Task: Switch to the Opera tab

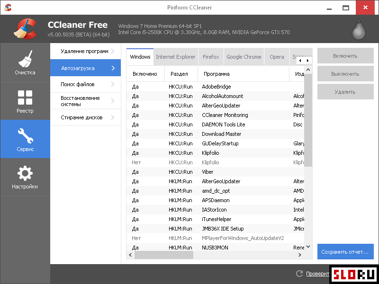Action: [277, 57]
